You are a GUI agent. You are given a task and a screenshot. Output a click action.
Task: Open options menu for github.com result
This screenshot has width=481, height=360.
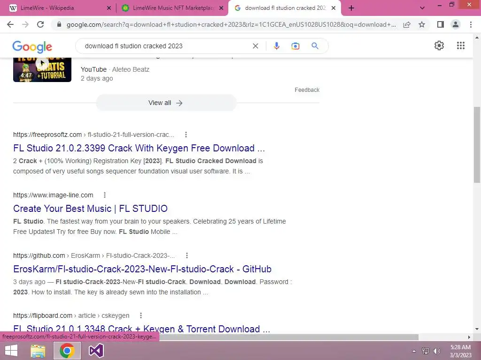(187, 255)
